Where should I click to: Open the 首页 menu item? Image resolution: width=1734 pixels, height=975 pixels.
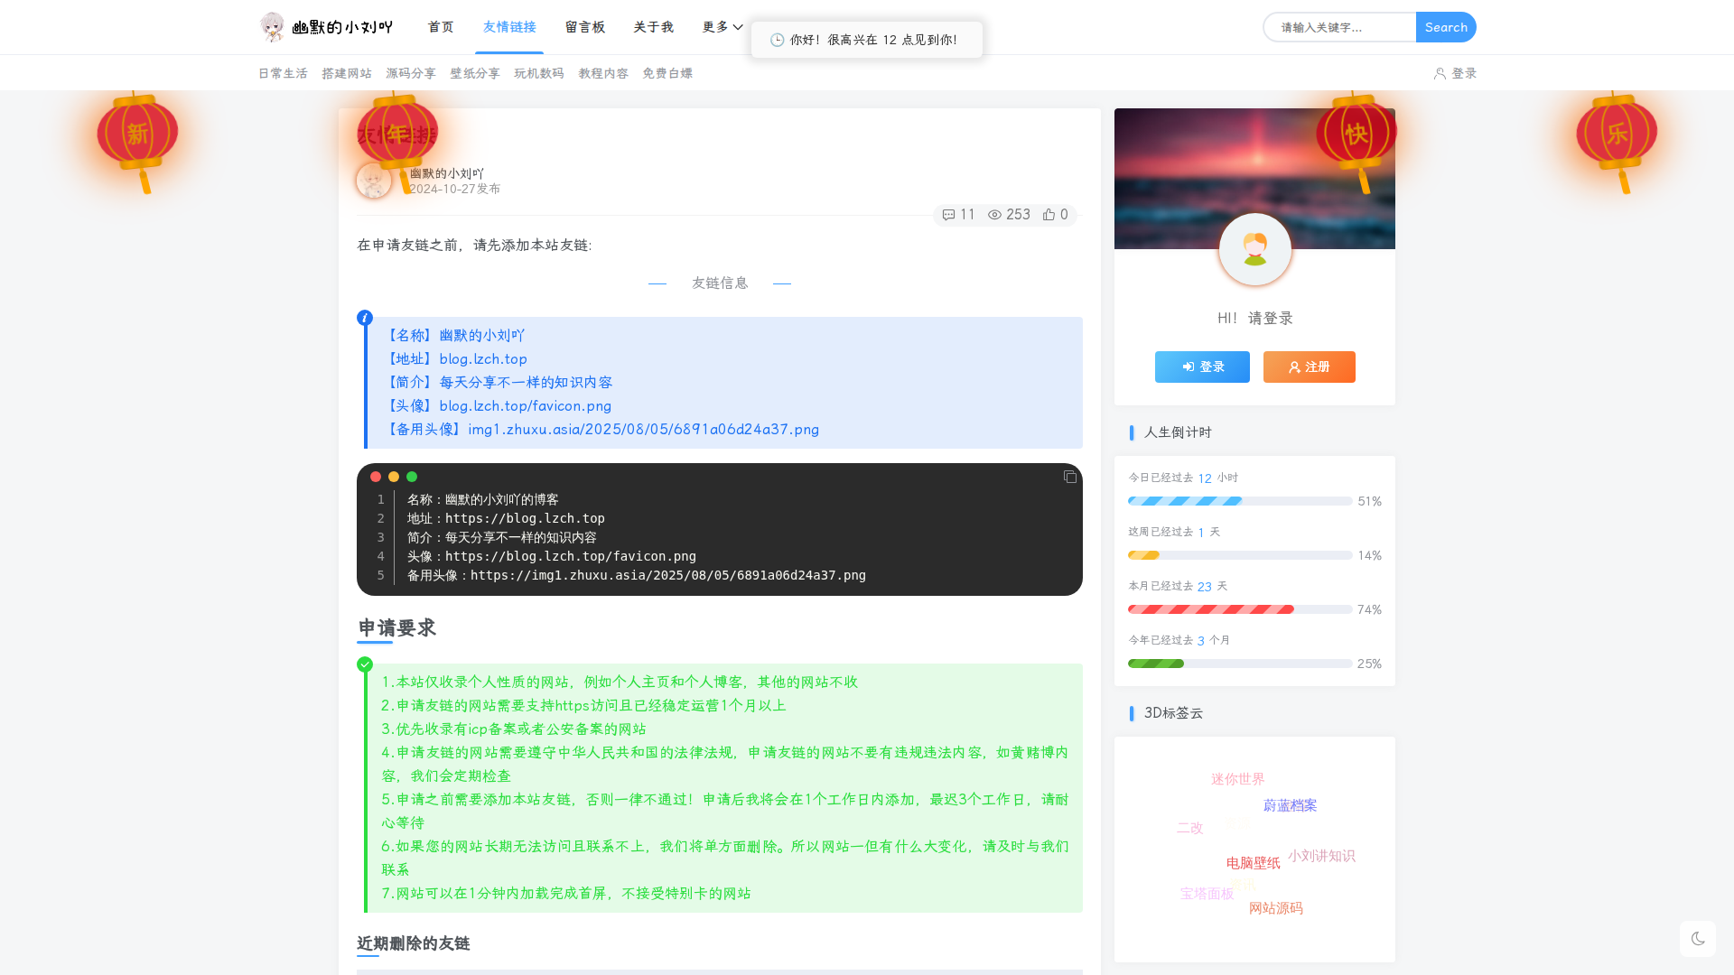[441, 27]
